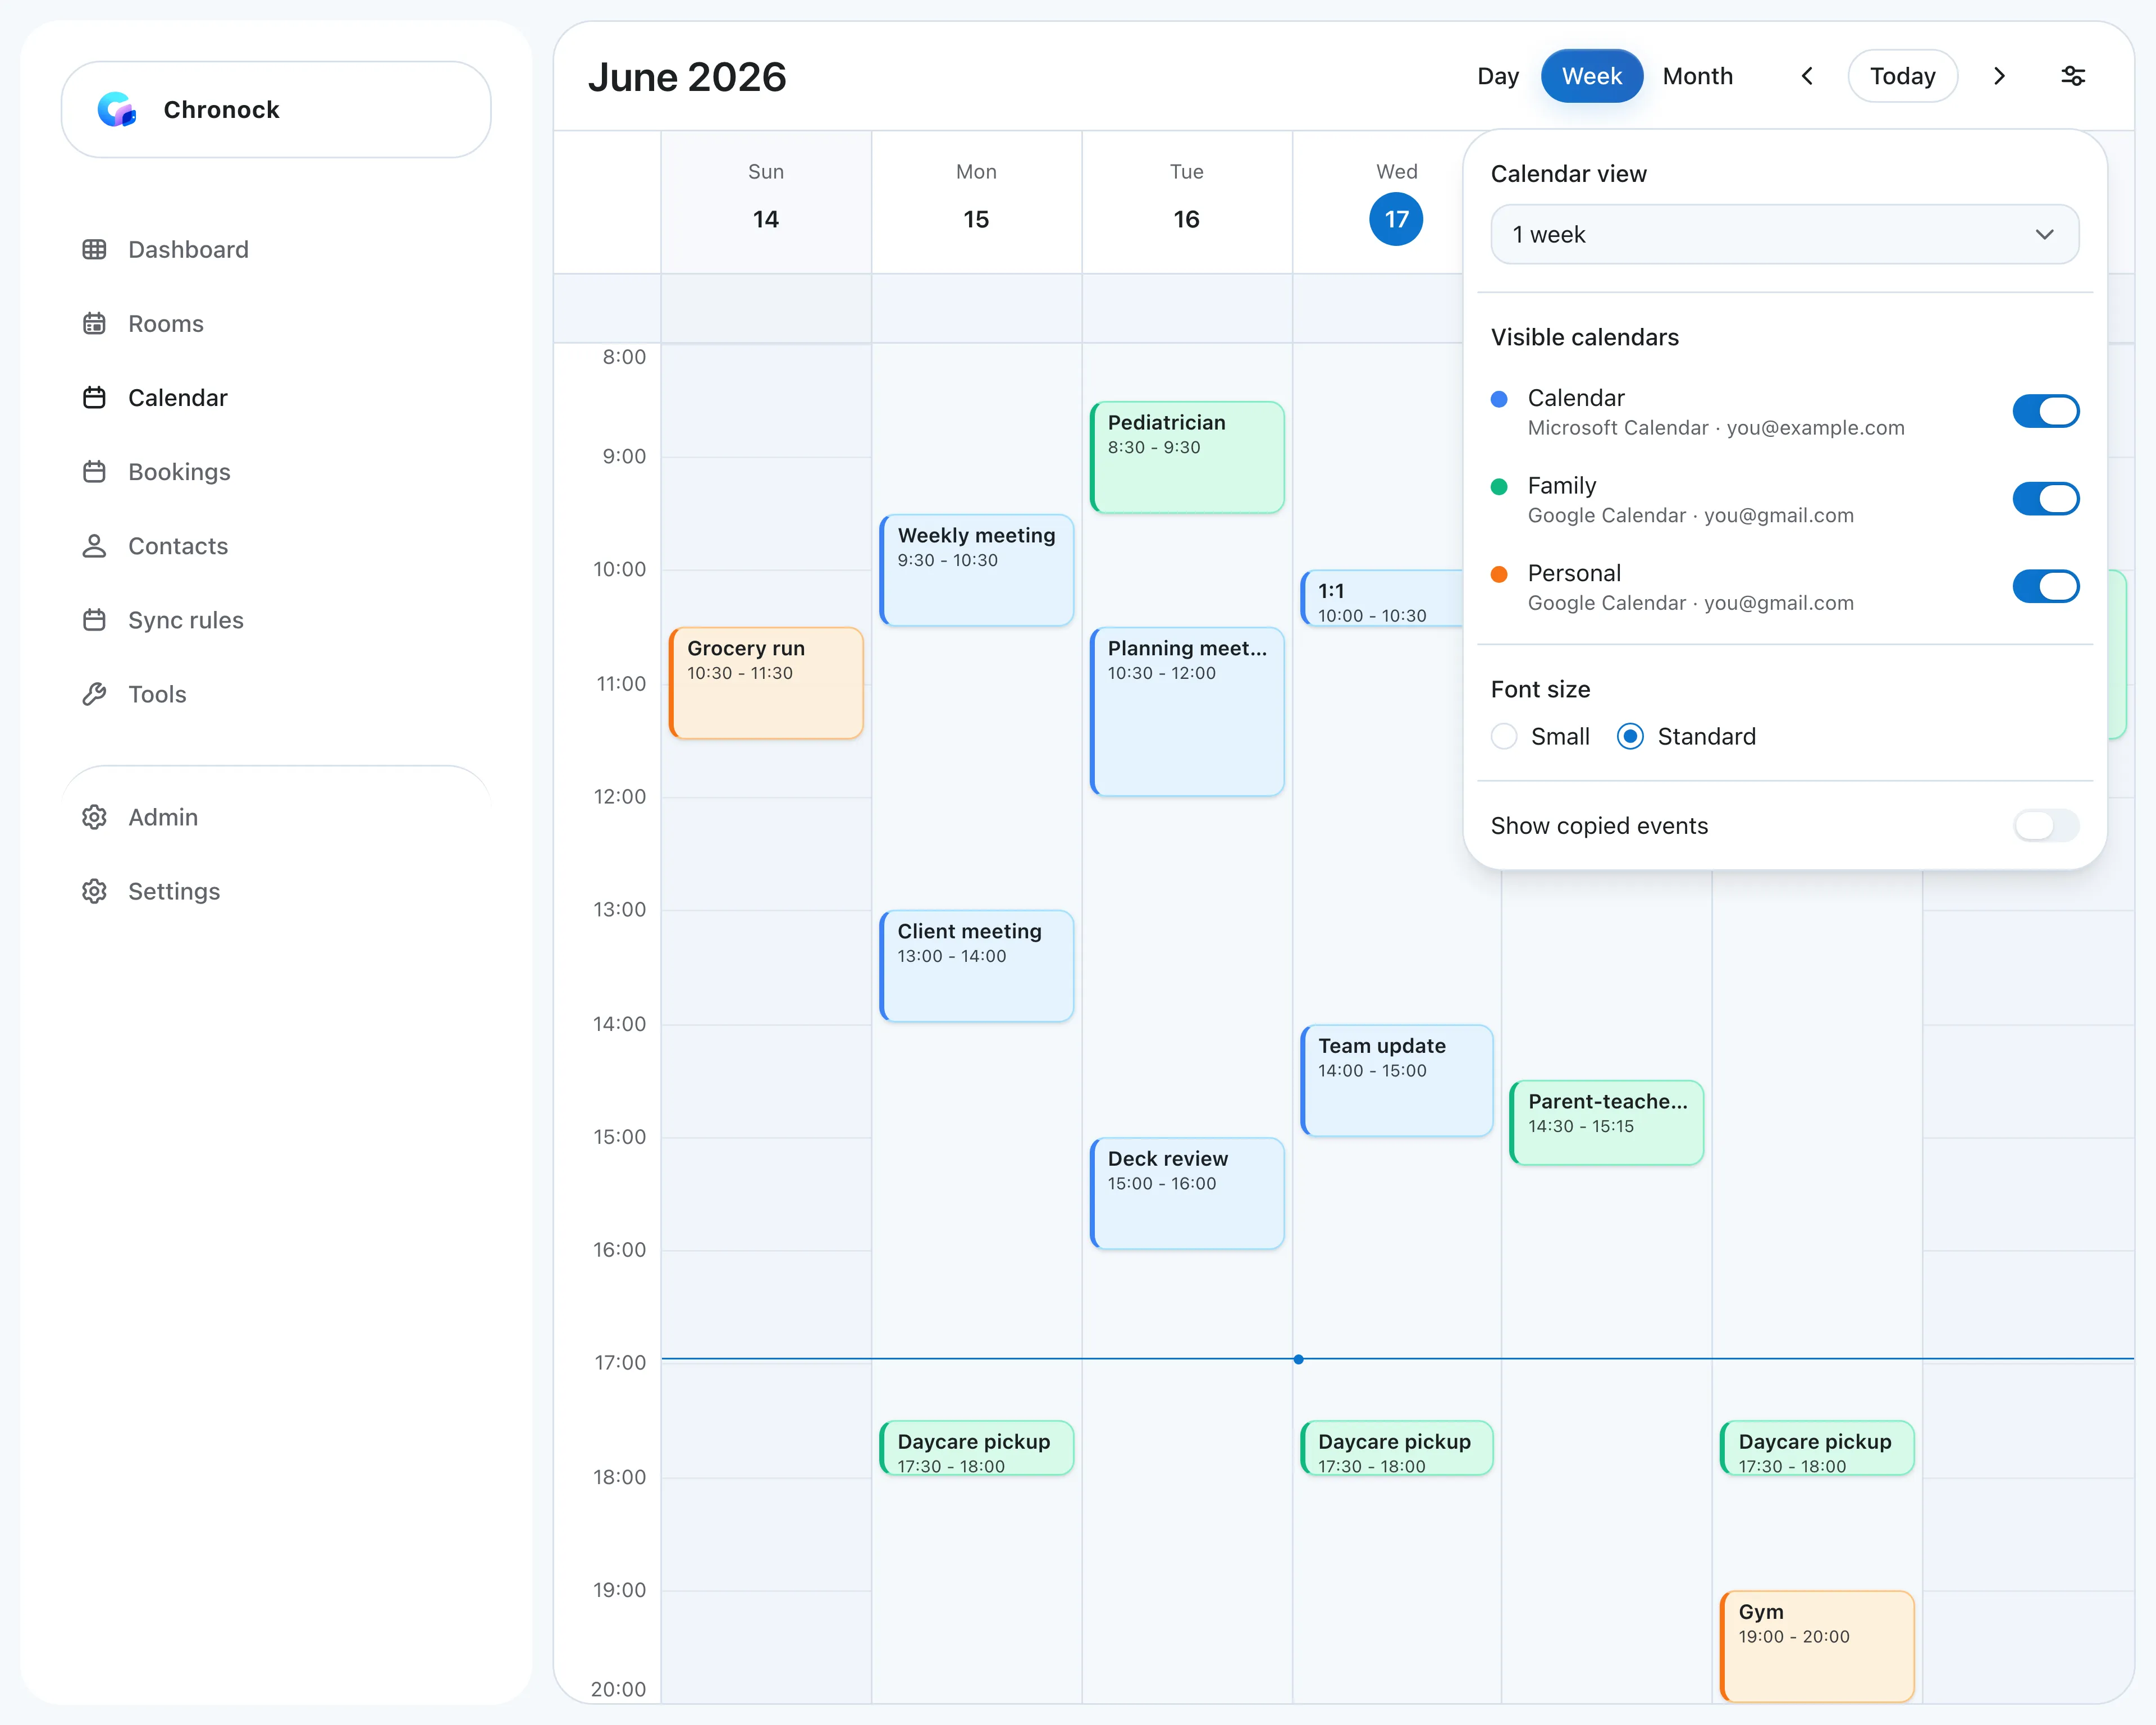Click the blue Calendar color dot

pos(1499,399)
